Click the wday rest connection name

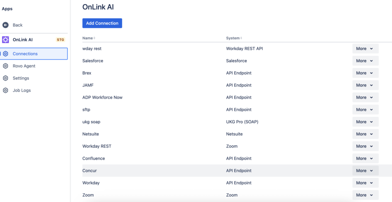pyautogui.click(x=92, y=49)
